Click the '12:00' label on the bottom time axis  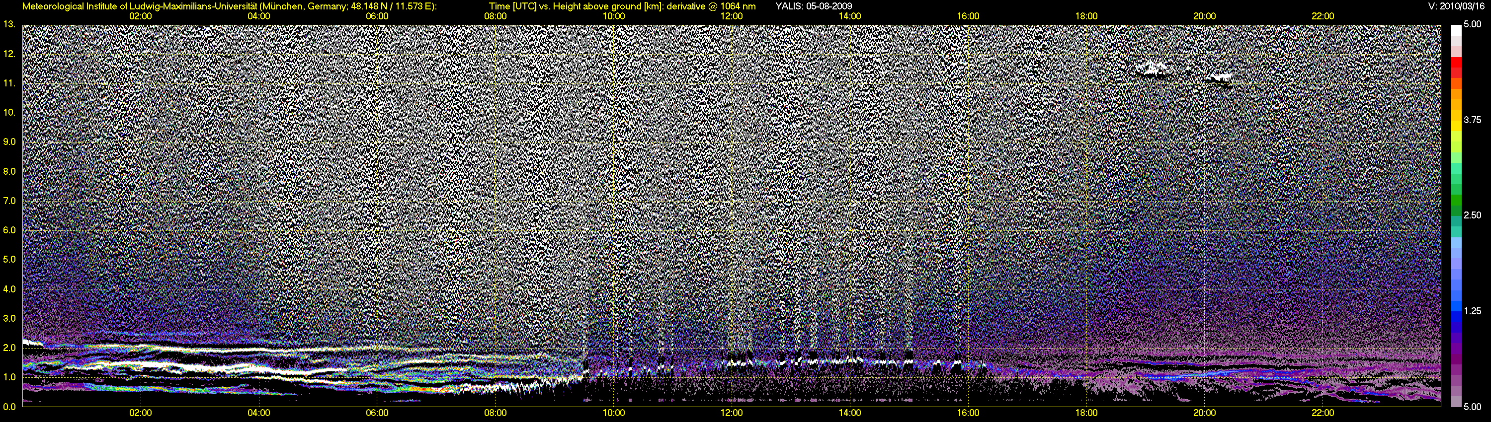[x=732, y=413]
